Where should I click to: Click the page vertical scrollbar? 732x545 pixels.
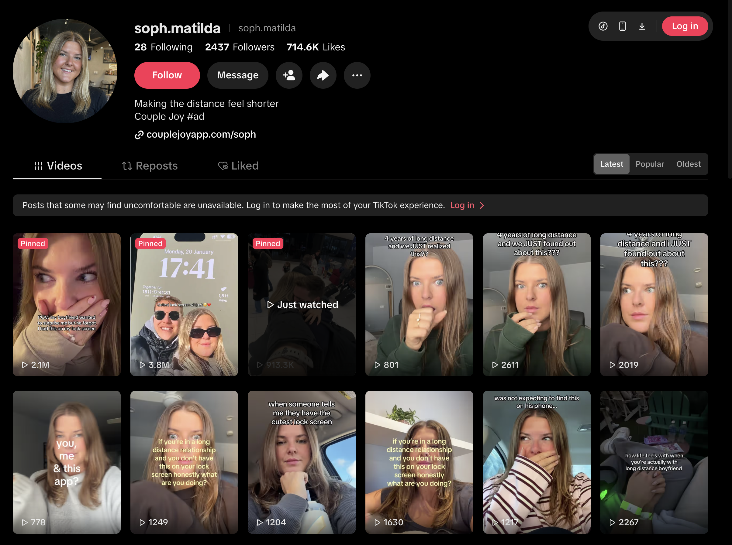click(730, 89)
